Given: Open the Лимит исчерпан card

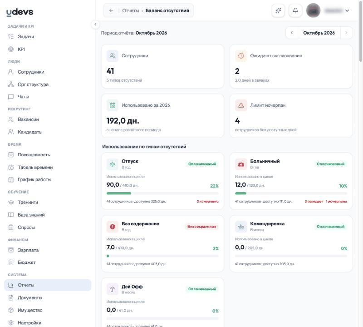Looking at the screenshot, I should pyautogui.click(x=291, y=116).
